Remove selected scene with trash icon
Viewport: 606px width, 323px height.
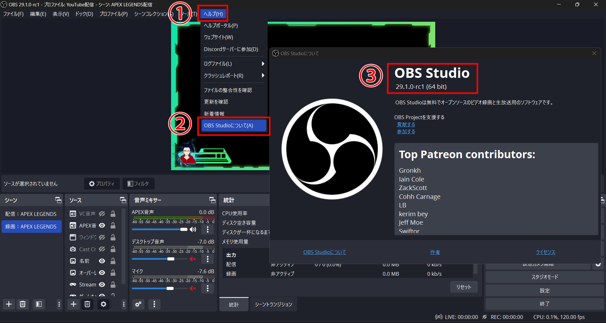point(23,304)
